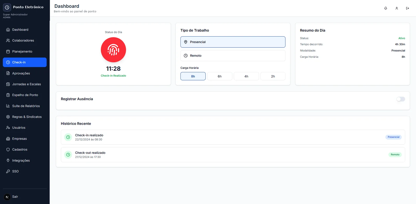
Task: Click the red fingerprint check-in button
Action: 113,50
